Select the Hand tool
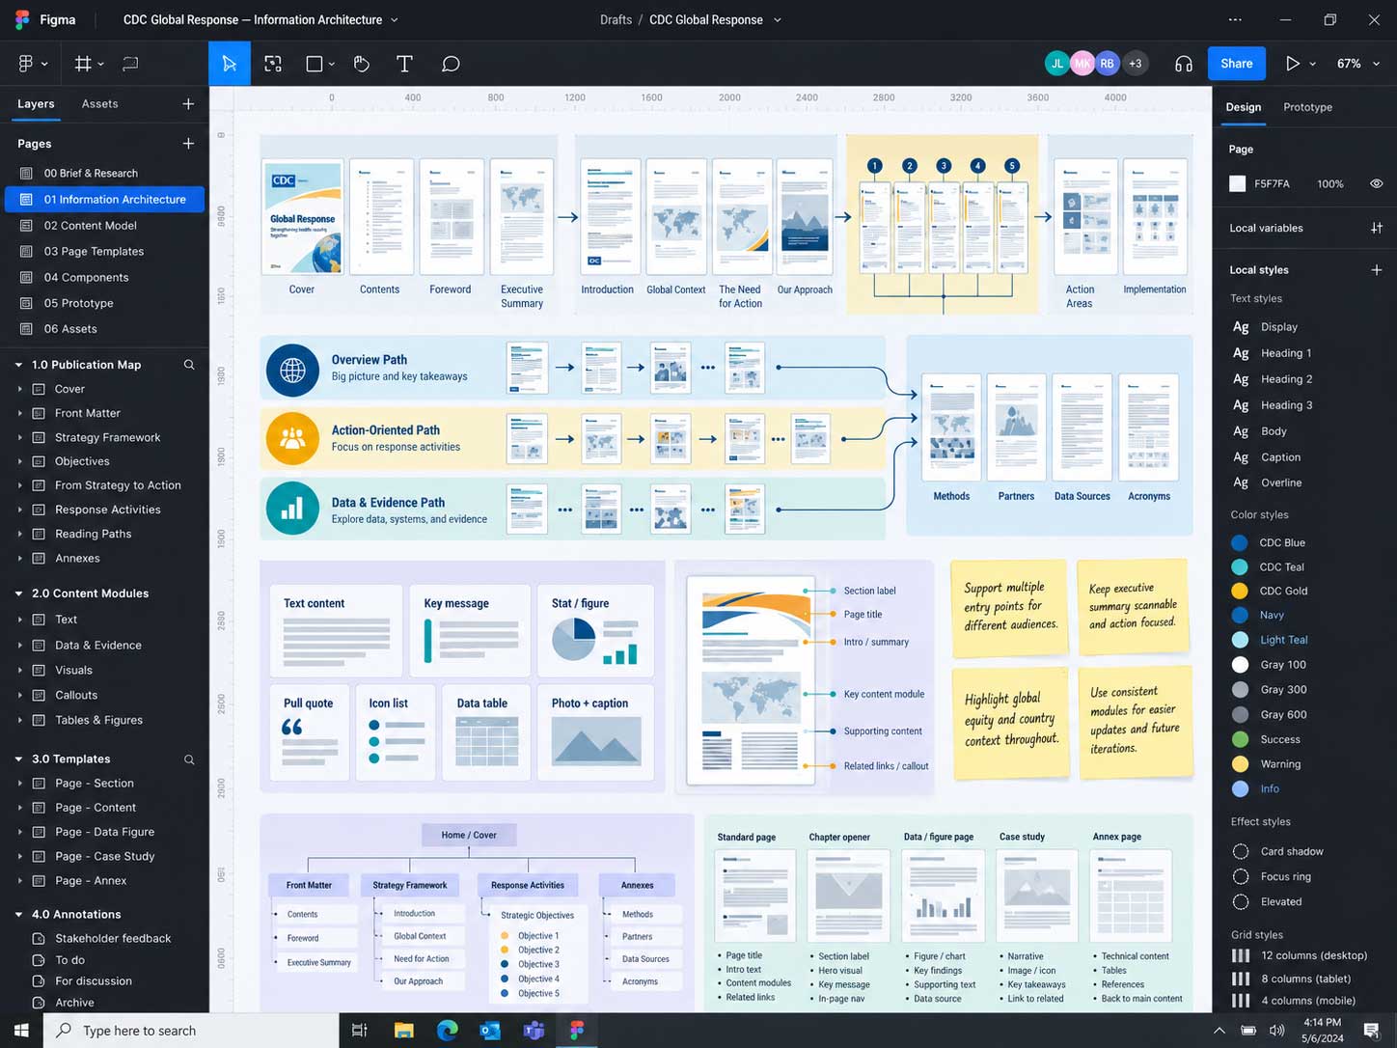Image resolution: width=1397 pixels, height=1048 pixels. [362, 64]
